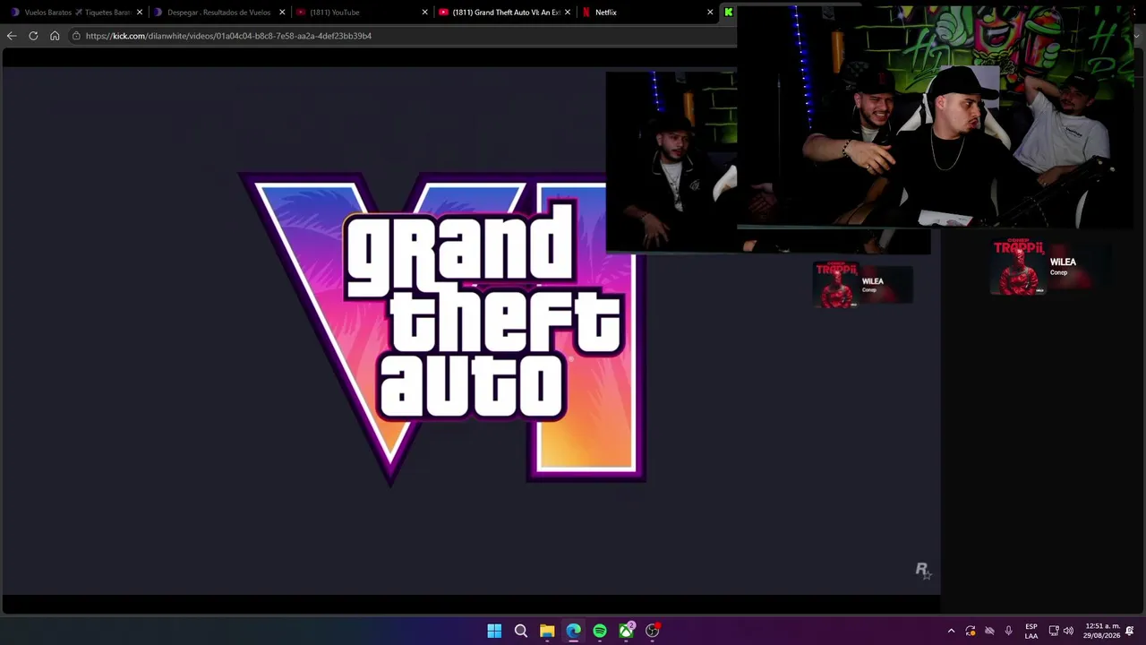
Task: Focus the kick.com address bar
Action: click(403, 36)
